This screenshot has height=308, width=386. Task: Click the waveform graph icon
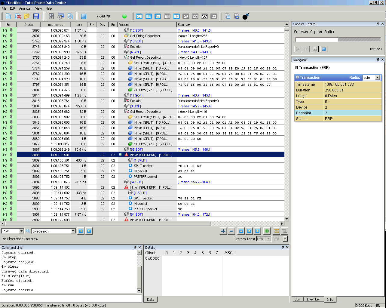coord(214,16)
